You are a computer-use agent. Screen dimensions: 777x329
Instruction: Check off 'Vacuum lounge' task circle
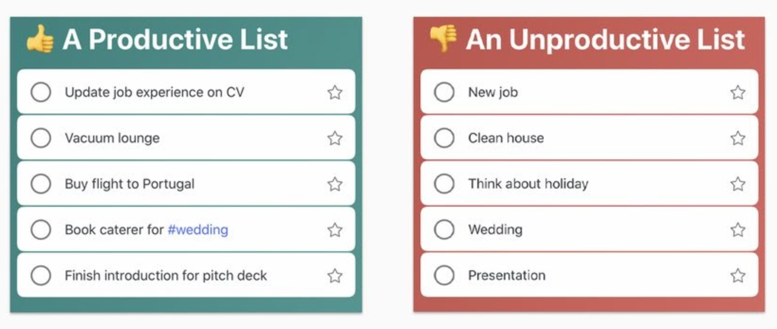click(x=41, y=138)
